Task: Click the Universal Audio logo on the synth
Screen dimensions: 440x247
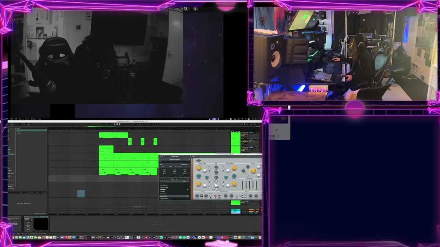Action: [199, 161]
